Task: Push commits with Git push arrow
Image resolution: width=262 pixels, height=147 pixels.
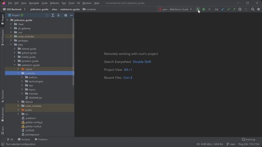Action: 234,9
